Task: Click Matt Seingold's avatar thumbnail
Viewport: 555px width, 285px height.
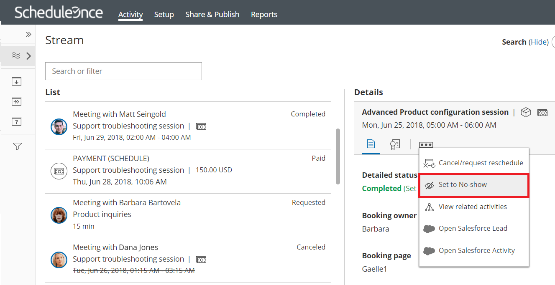Action: coord(59,126)
